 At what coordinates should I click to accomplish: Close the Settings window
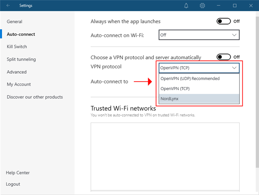pyautogui.click(x=251, y=6)
